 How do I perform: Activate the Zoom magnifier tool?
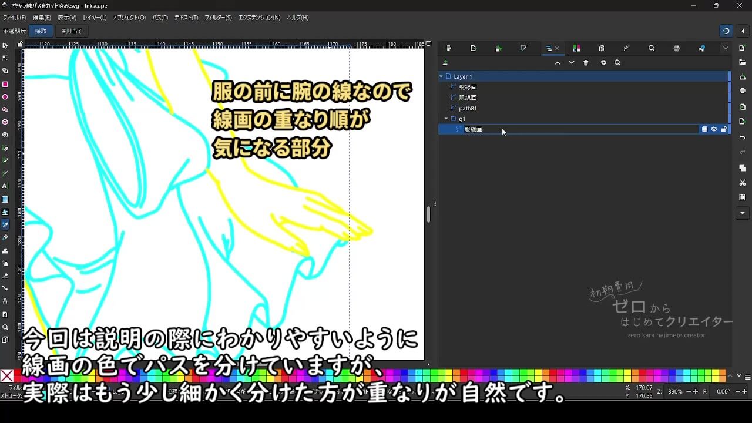(5, 327)
